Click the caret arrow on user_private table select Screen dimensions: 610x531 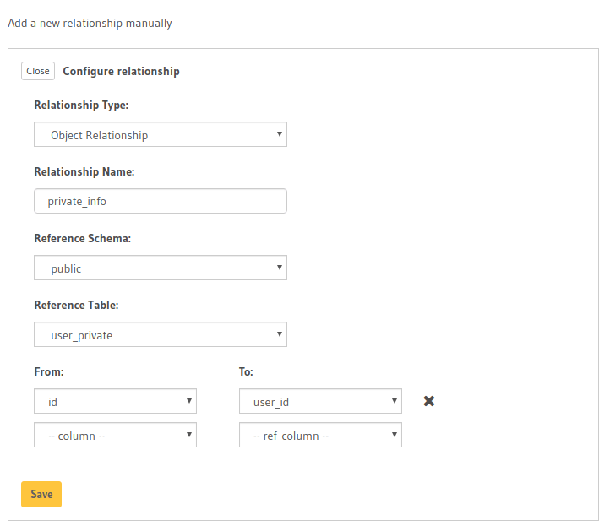coord(279,334)
